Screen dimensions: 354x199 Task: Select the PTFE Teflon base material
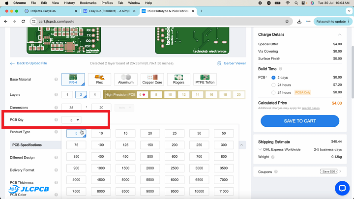pos(205,80)
